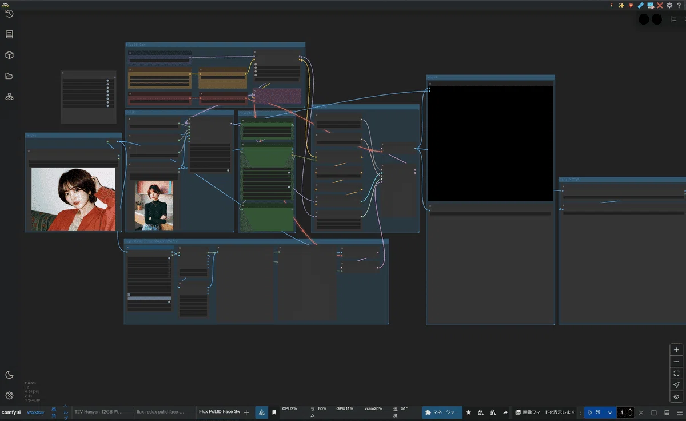The height and width of the screenshot is (421, 686).
Task: Click the blue highlighted icon next to bookmark
Action: [261, 412]
